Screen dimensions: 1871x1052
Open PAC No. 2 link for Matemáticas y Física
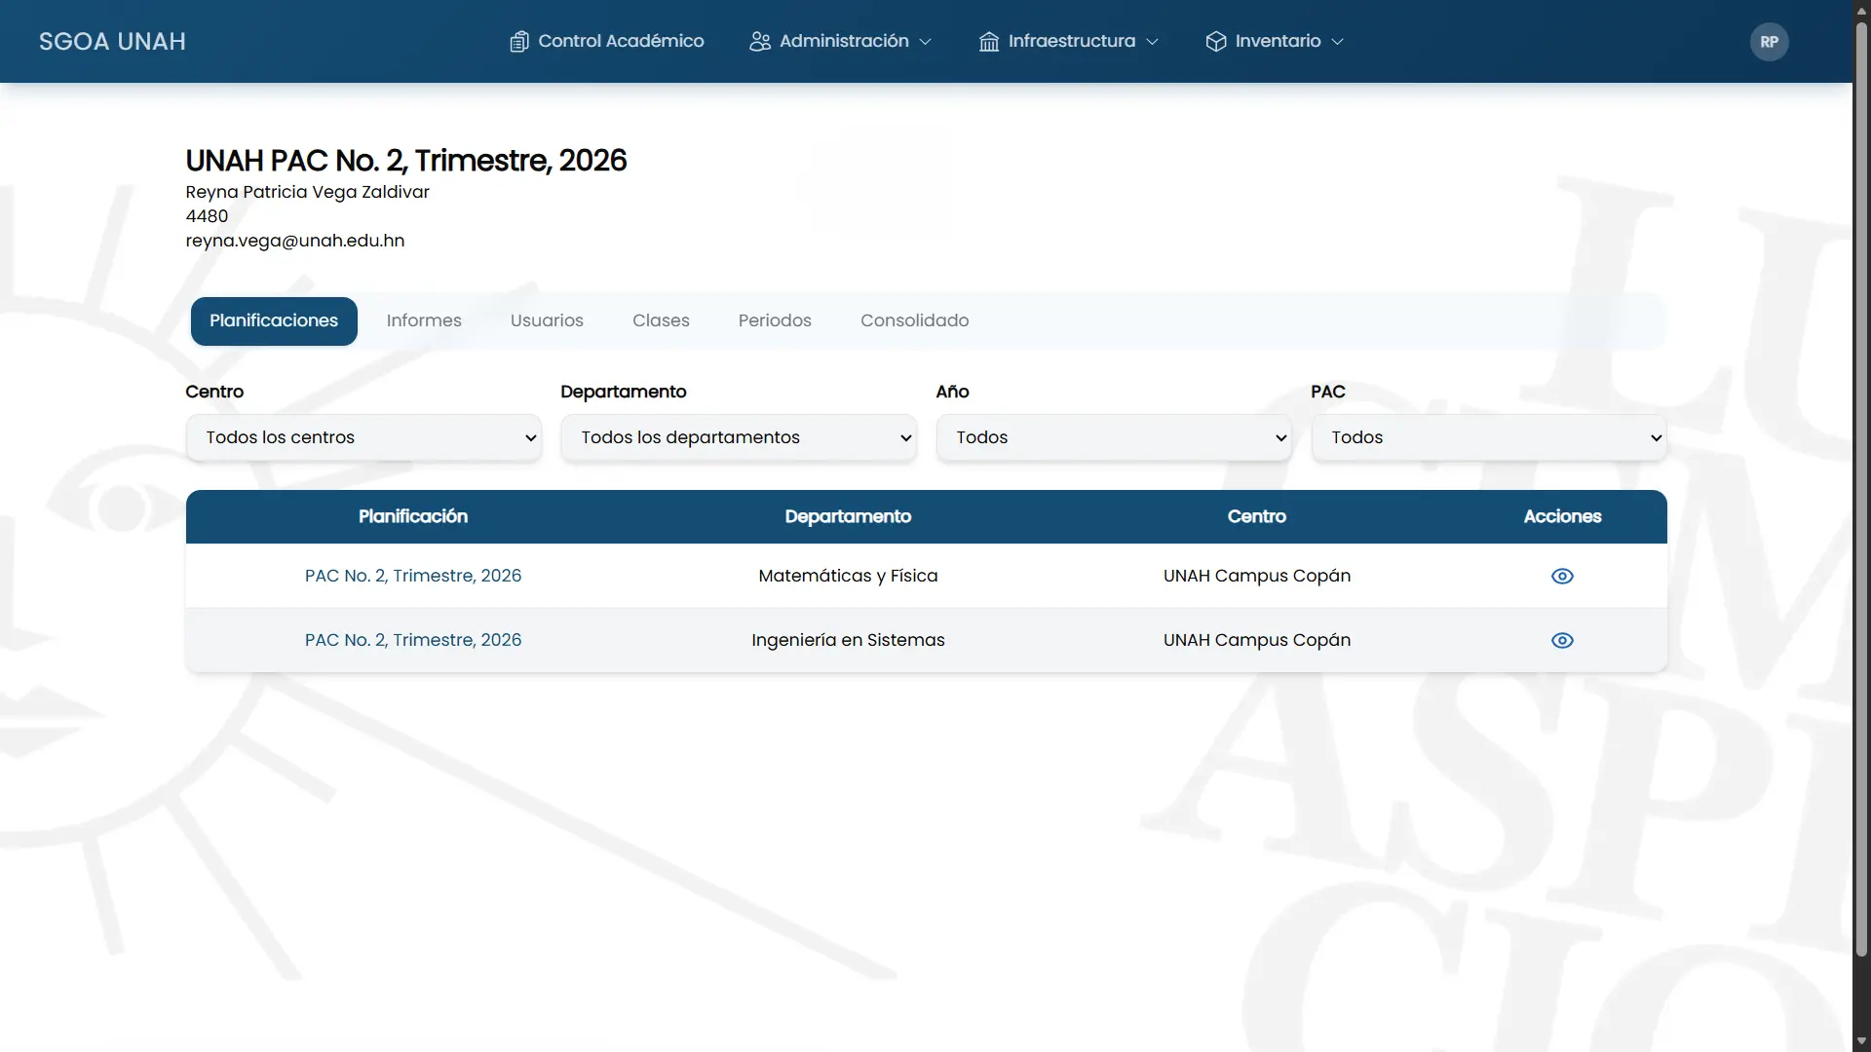pos(413,576)
